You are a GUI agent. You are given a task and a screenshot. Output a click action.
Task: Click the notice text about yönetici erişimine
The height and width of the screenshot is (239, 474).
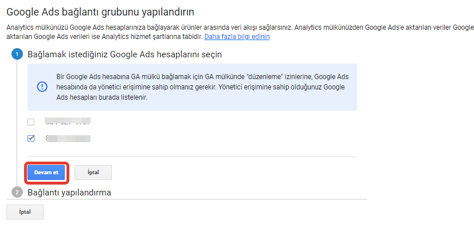point(202,87)
